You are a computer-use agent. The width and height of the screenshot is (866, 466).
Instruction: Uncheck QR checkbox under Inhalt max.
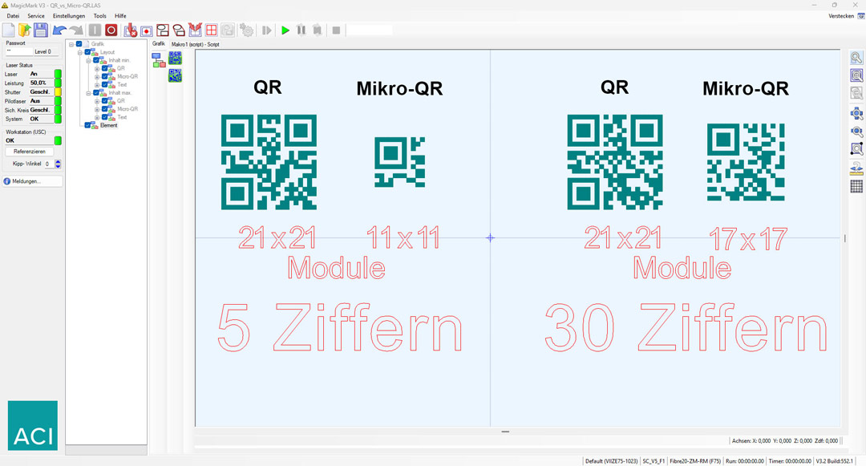pyautogui.click(x=104, y=101)
